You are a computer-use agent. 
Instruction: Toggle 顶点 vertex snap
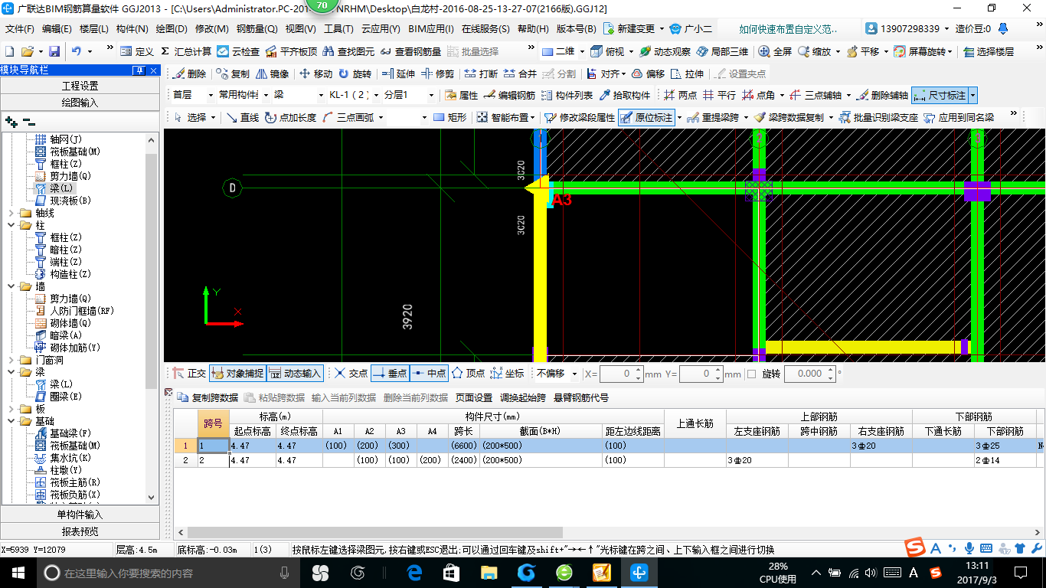pyautogui.click(x=468, y=374)
